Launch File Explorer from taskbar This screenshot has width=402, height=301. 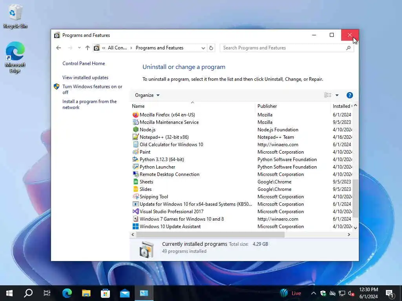coord(86,293)
